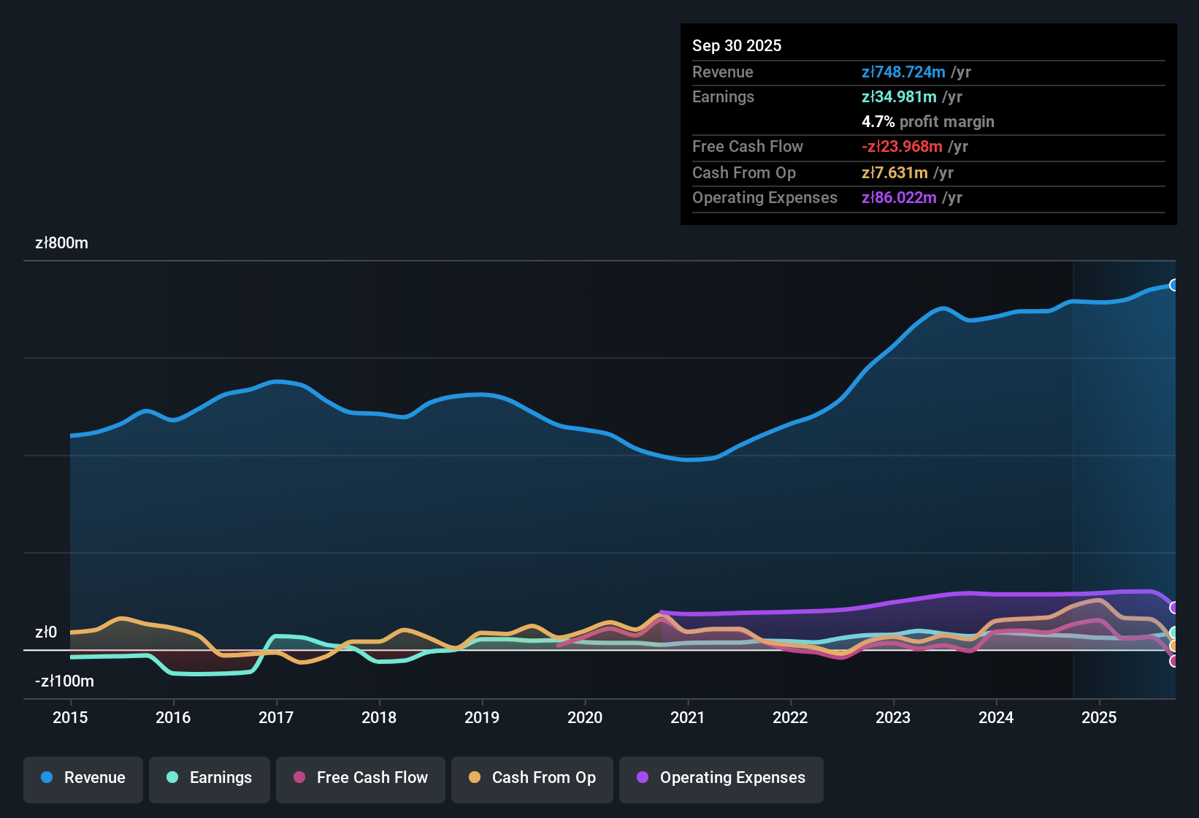Expand the Cash From Op legend entry
The height and width of the screenshot is (818, 1199).
[x=532, y=778]
